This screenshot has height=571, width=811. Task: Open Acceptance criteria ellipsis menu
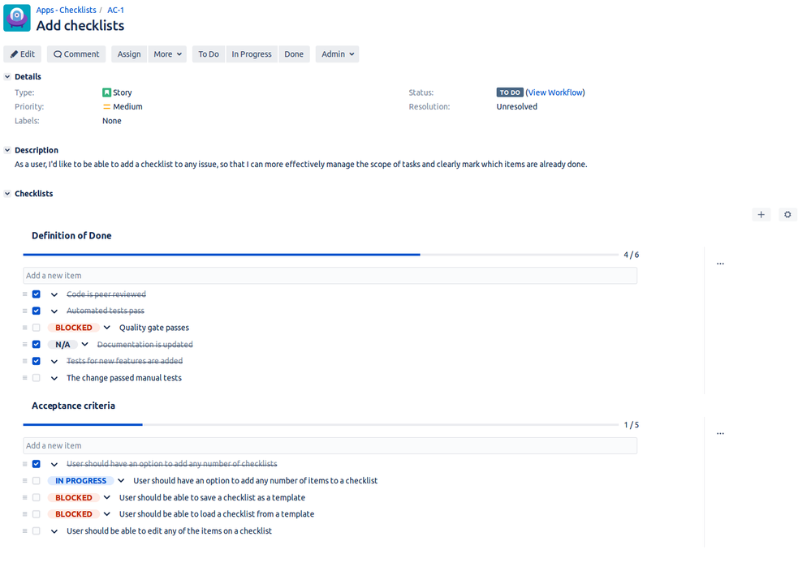pyautogui.click(x=720, y=434)
